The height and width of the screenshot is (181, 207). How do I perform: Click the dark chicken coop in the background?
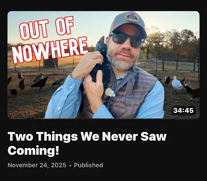coord(51,62)
